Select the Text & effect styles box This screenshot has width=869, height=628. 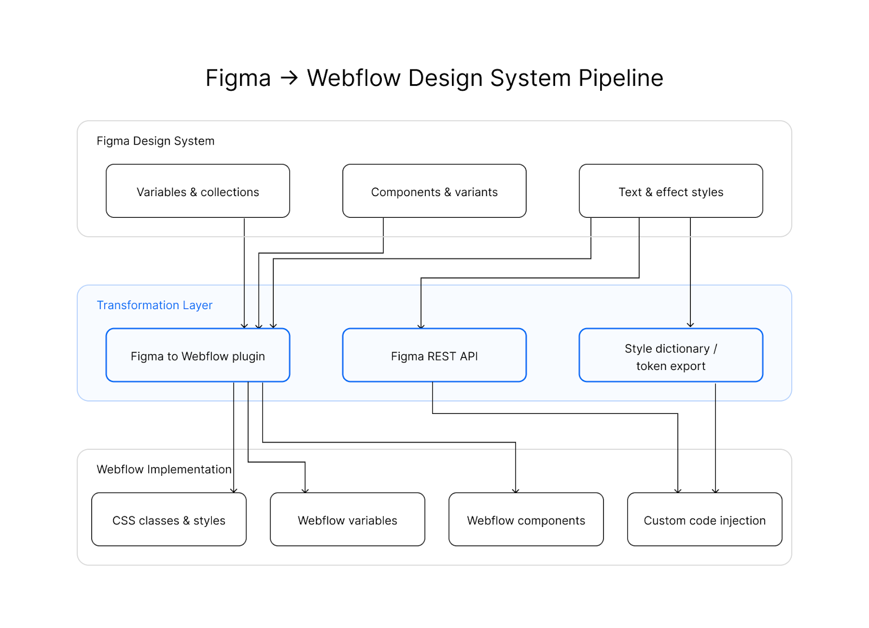click(x=671, y=191)
